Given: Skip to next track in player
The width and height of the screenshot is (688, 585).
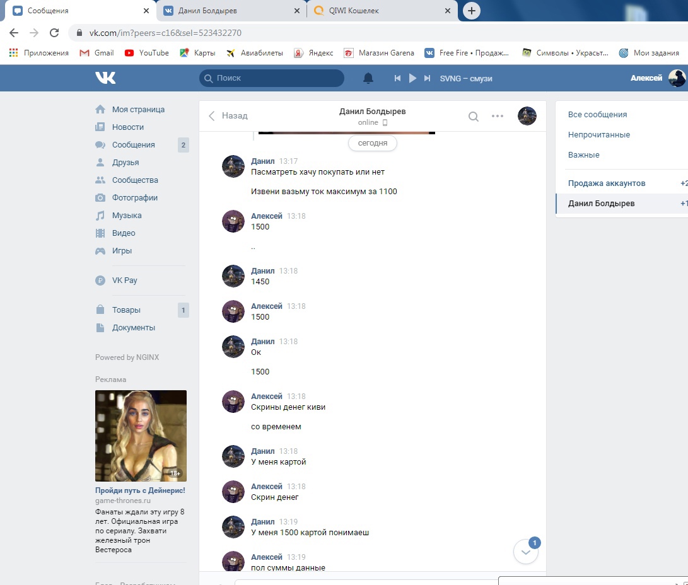Looking at the screenshot, I should (427, 78).
